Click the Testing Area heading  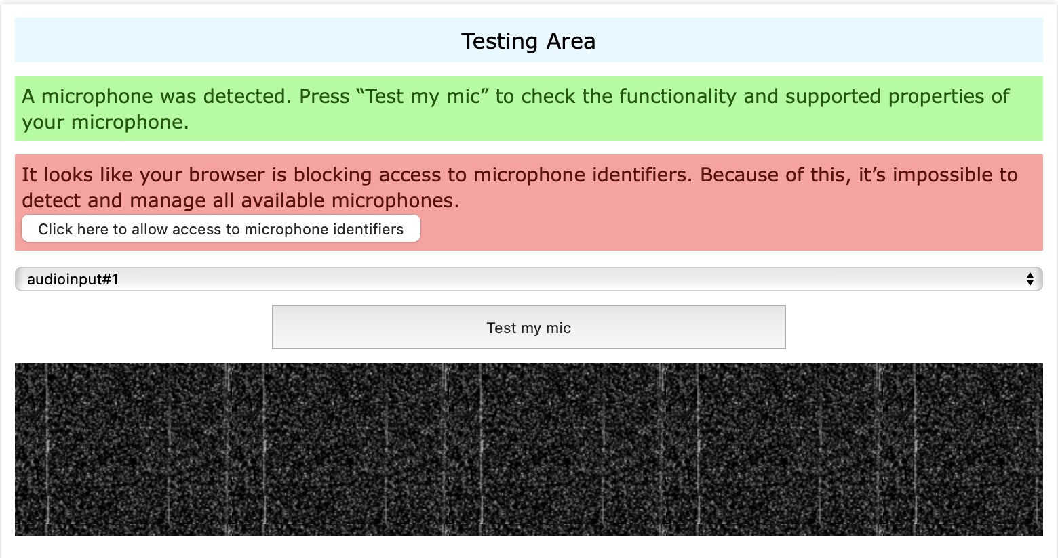(x=528, y=41)
